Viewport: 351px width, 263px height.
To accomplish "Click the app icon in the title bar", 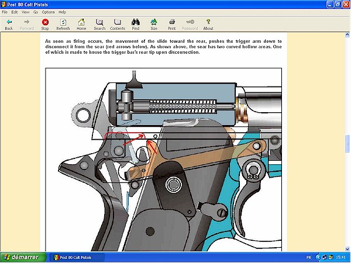I will 4,5.
